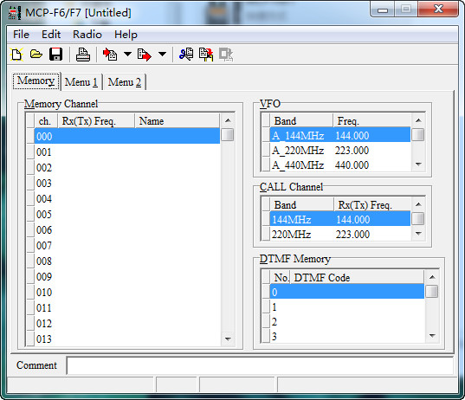Click the Print toolbar icon
The width and height of the screenshot is (465, 400).
pyautogui.click(x=83, y=55)
